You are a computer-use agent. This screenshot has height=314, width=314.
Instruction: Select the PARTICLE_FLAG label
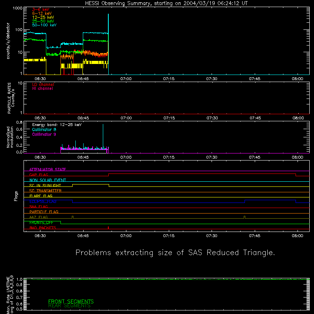(x=44, y=212)
